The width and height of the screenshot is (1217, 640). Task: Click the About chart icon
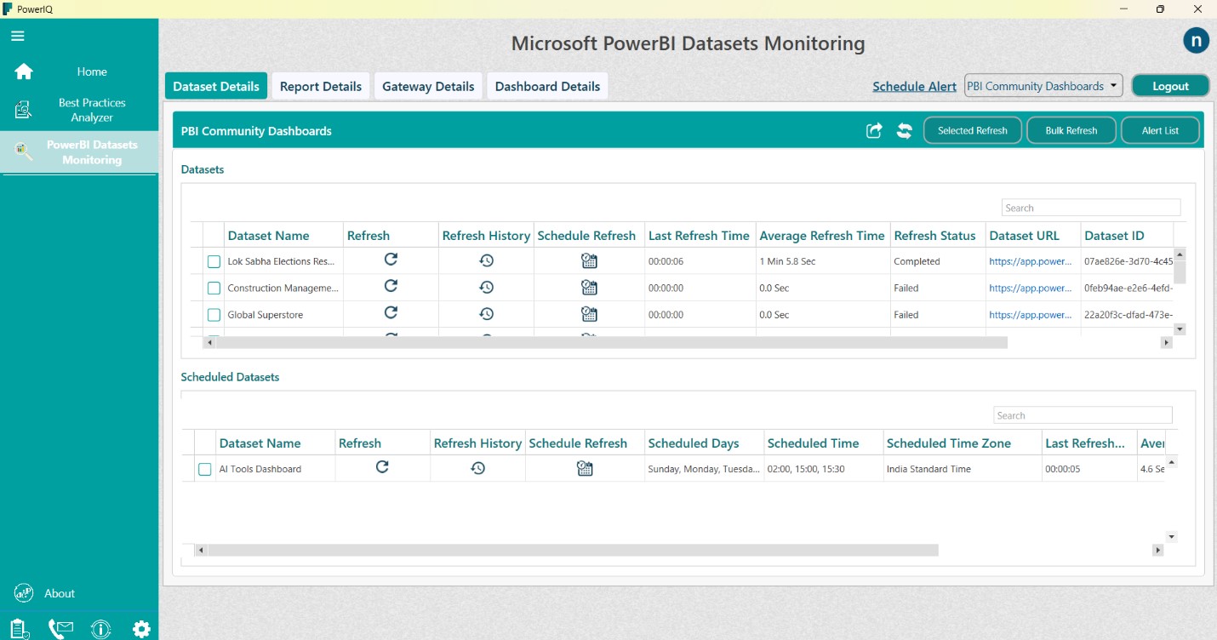coord(24,593)
